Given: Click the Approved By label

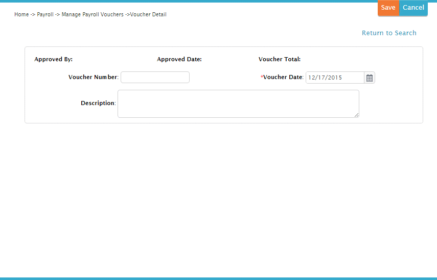Looking at the screenshot, I should pyautogui.click(x=53, y=59).
